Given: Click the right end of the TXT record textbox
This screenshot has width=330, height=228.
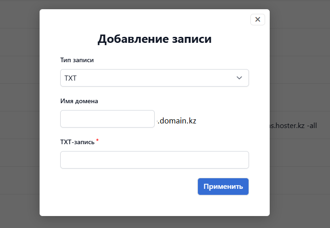Looking at the screenshot, I should [x=244, y=160].
